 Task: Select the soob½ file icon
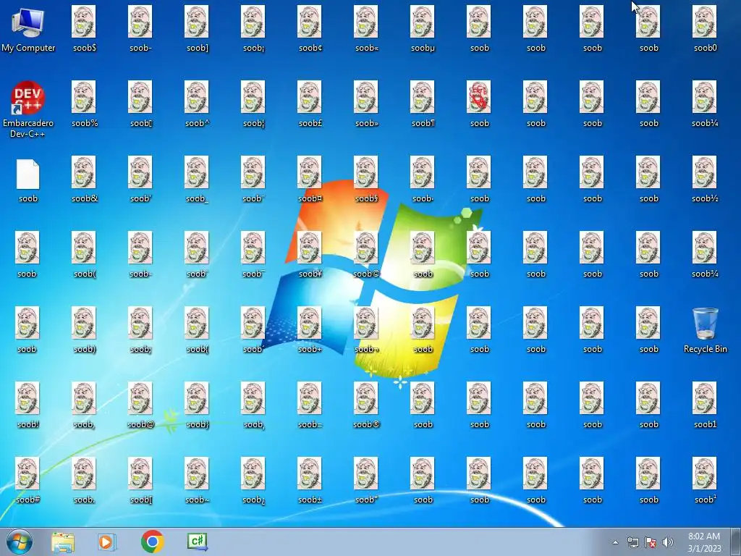click(x=705, y=172)
